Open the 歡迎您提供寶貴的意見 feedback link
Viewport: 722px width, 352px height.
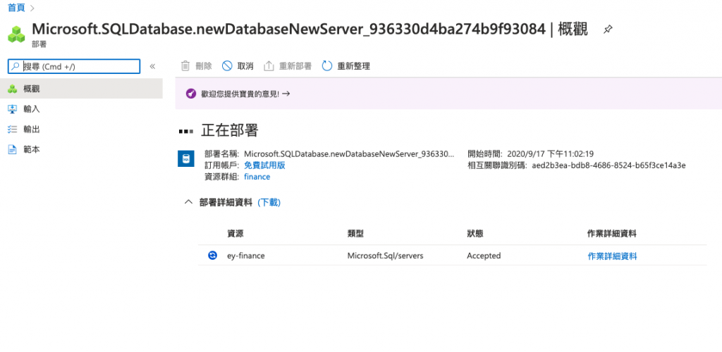[x=245, y=94]
